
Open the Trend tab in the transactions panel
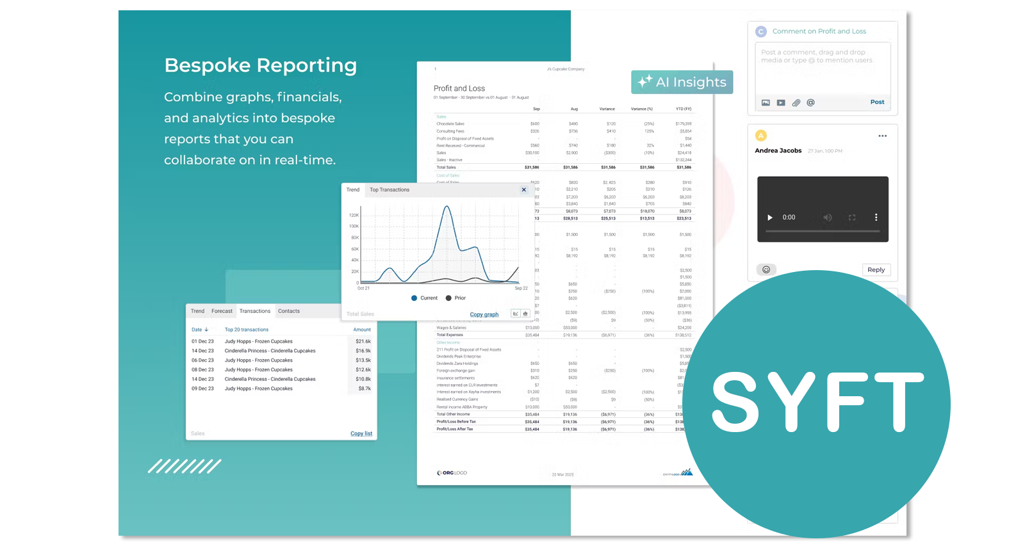click(197, 311)
